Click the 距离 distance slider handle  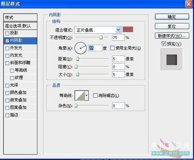77,59
